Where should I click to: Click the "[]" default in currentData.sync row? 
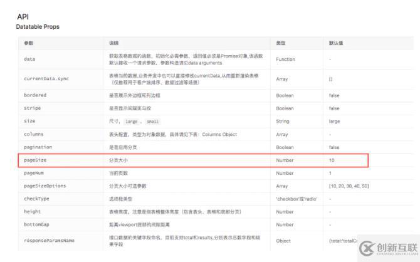[331, 79]
